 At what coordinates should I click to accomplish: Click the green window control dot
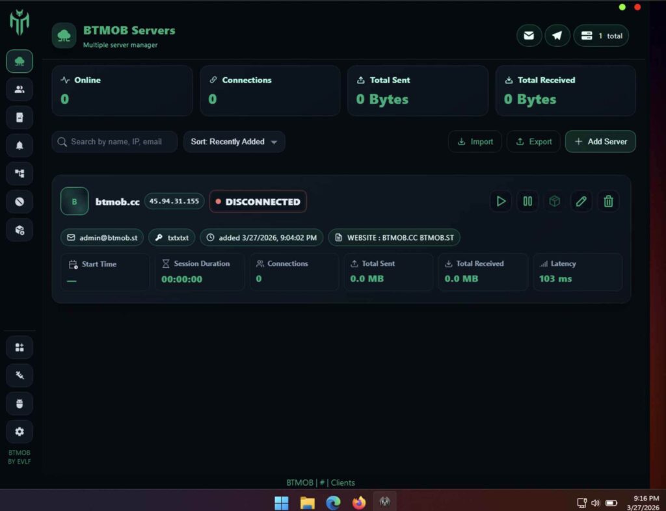tap(622, 7)
